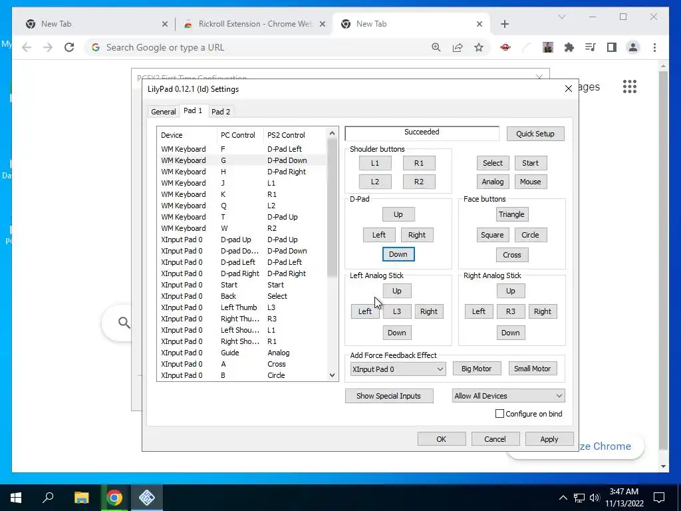Image resolution: width=681 pixels, height=511 pixels.
Task: Open Chrome share page icon
Action: click(458, 47)
